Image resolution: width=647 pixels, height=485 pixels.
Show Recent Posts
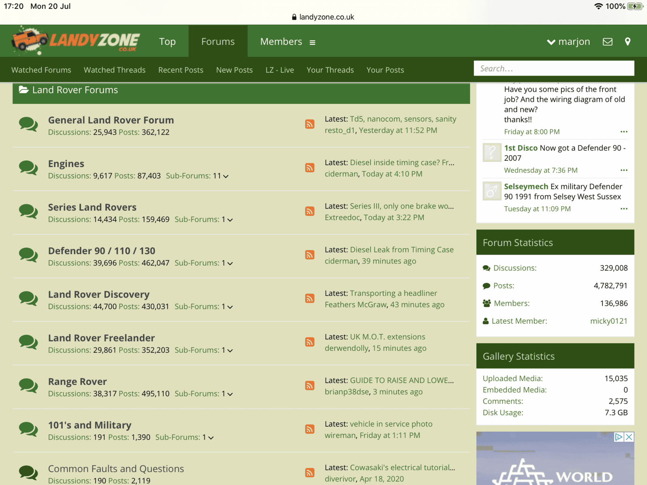181,70
